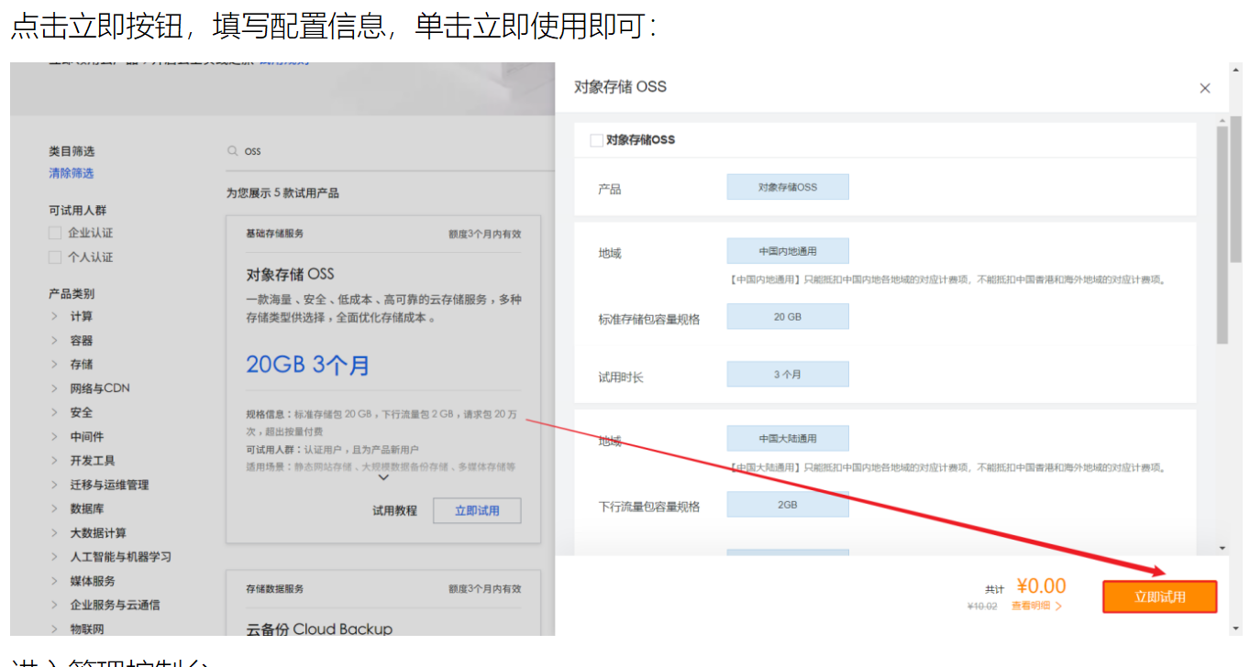This screenshot has height=667, width=1250.
Task: Click 立即试用 on the 对象存储 OSS card
Action: pos(477,510)
